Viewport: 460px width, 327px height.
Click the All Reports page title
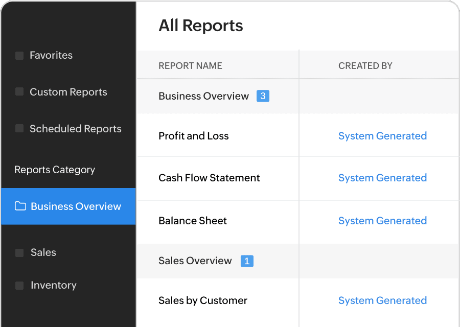201,26
